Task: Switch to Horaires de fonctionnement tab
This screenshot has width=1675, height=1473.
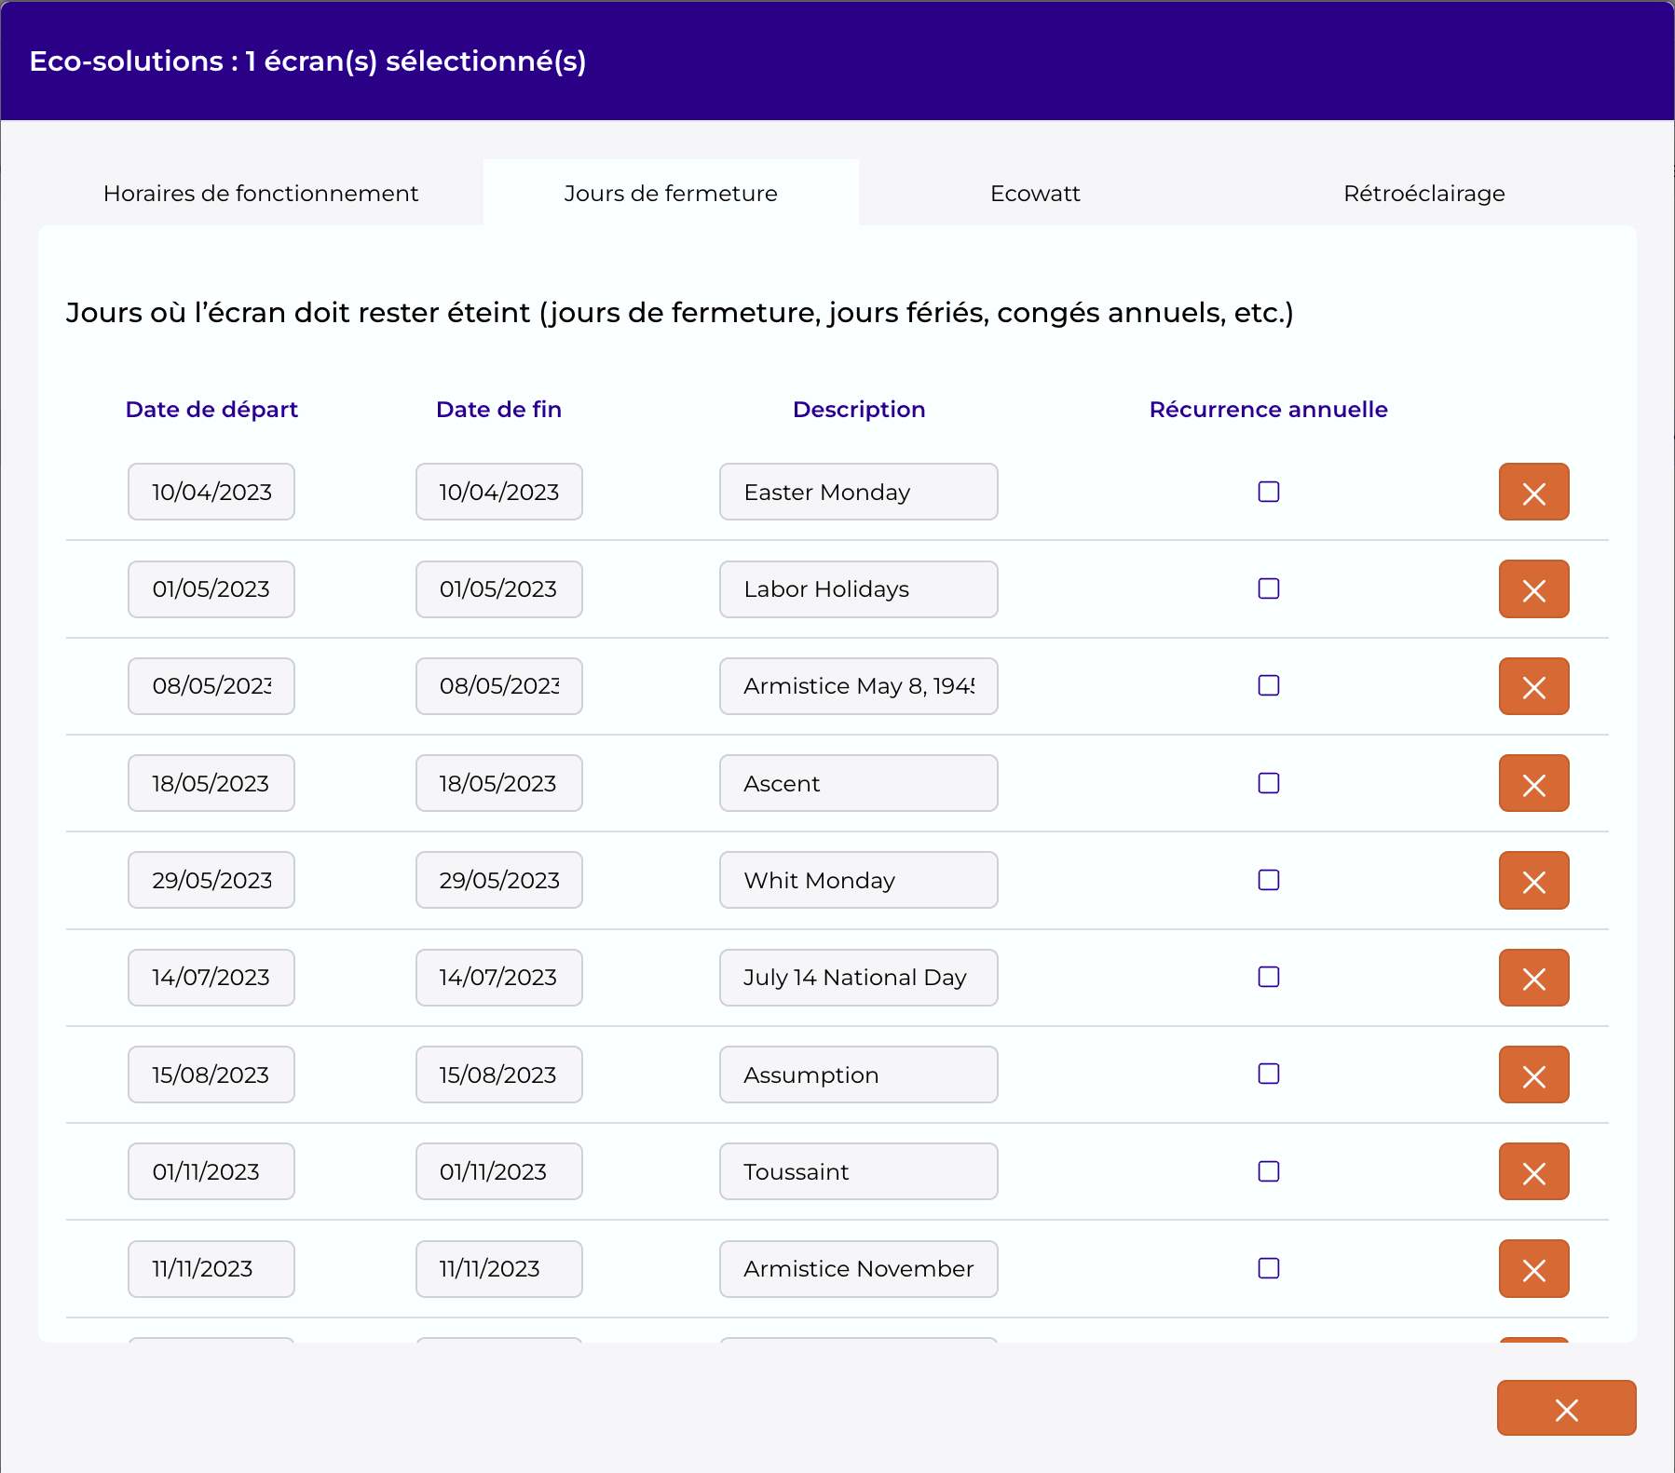Action: point(261,194)
